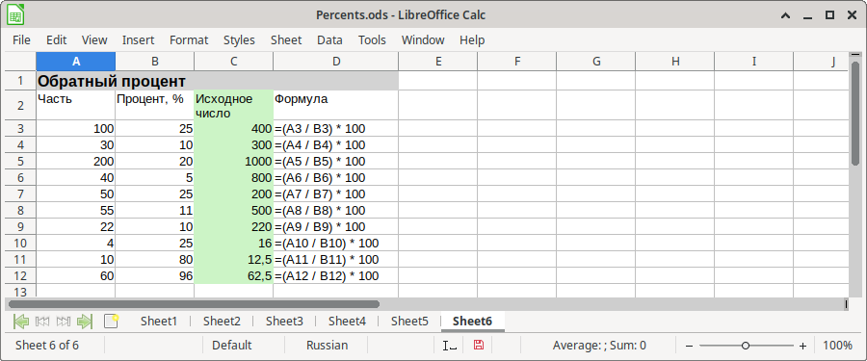Select the 'Формула' header cell
Screen dimensions: 867x361
point(335,105)
